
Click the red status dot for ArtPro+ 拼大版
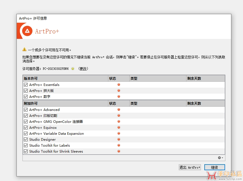coord(119,90)
